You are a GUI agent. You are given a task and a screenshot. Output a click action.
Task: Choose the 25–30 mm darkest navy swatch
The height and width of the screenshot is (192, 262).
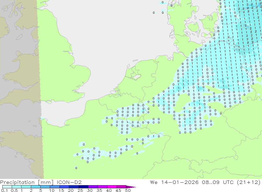tap(83, 187)
